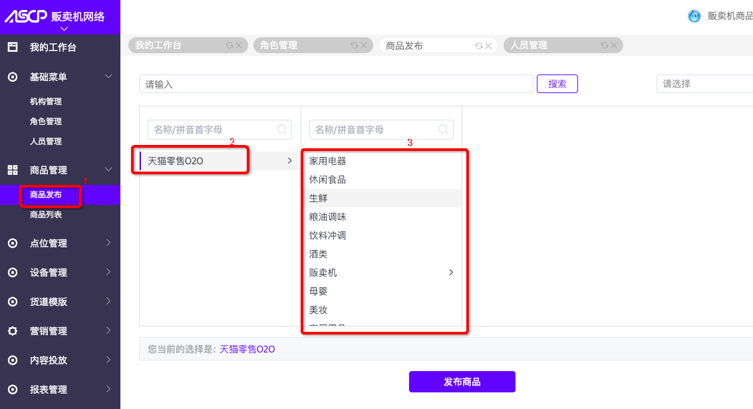Open 我的工作台 in the sidebar
The image size is (753, 409).
53,47
